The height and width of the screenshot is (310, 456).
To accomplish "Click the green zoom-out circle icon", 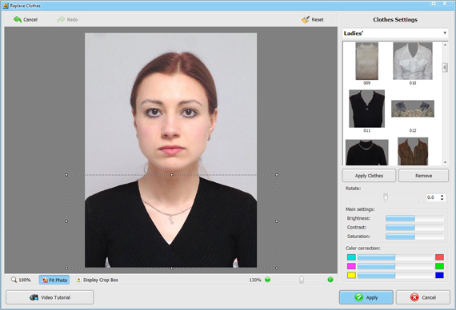I will 267,280.
